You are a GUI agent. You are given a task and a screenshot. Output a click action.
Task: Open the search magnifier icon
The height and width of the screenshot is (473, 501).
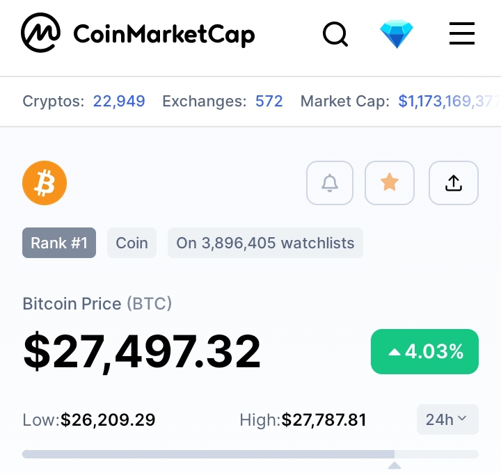click(x=335, y=34)
